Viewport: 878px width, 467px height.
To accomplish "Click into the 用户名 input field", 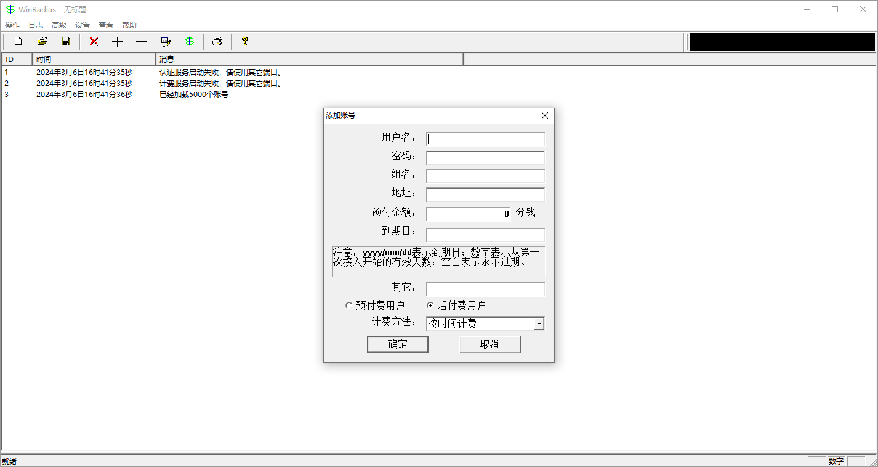I will pyautogui.click(x=486, y=139).
